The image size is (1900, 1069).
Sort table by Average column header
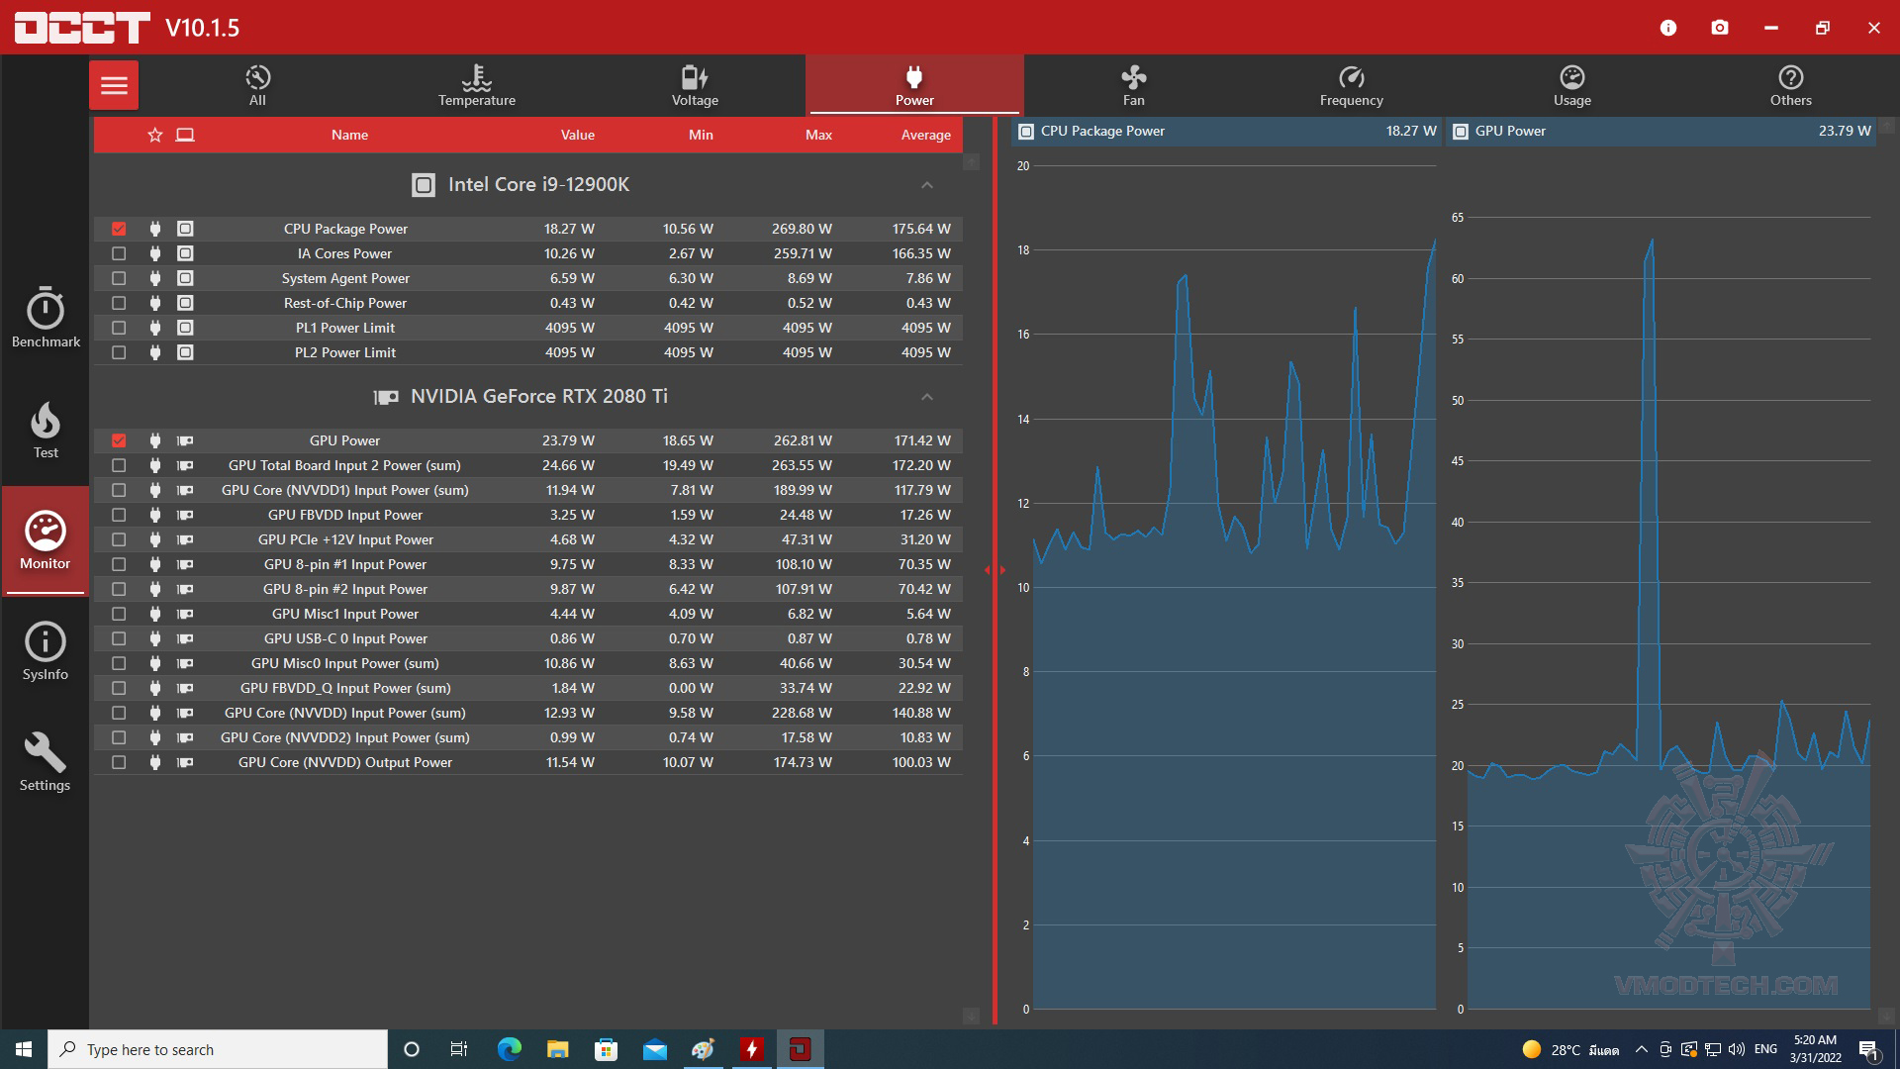pyautogui.click(x=925, y=135)
